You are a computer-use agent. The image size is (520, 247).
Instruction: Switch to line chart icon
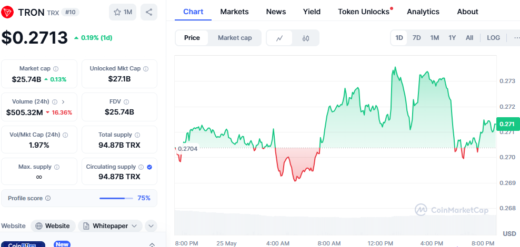click(x=279, y=38)
